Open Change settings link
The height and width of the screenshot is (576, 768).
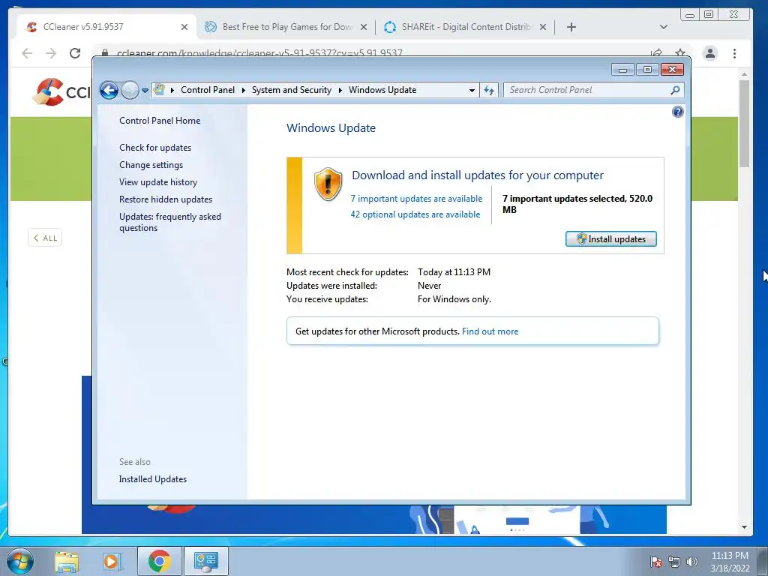point(151,165)
